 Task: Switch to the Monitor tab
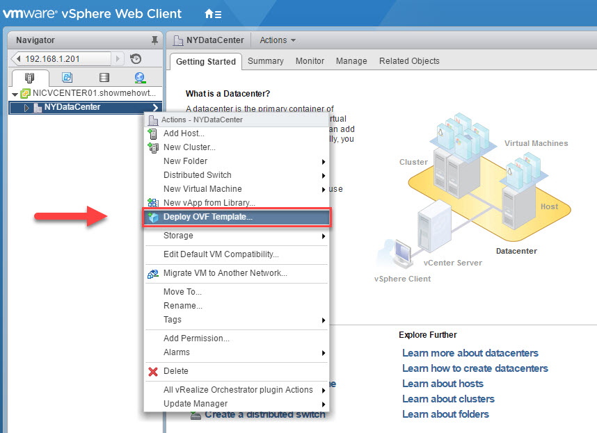[310, 61]
